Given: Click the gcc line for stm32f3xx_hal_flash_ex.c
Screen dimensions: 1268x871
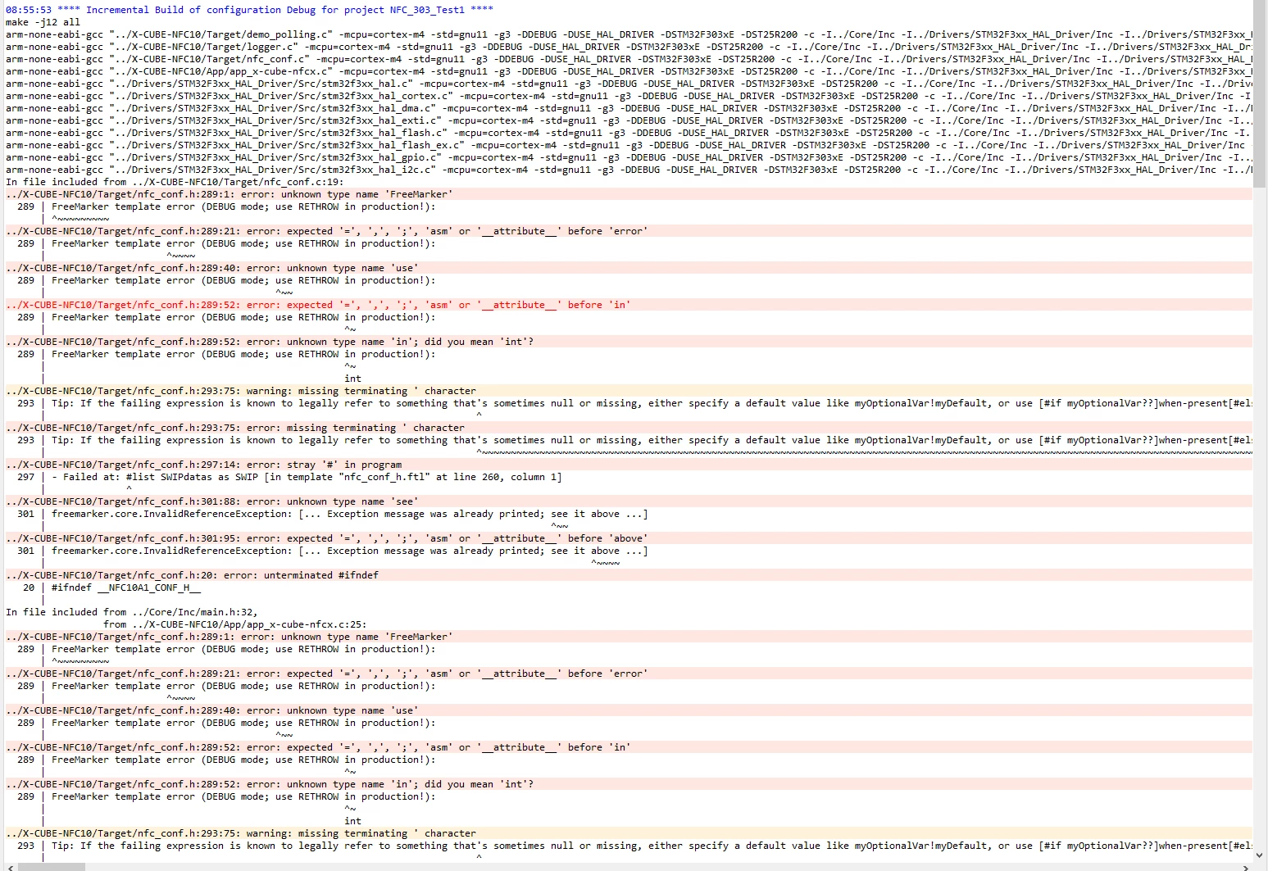Looking at the screenshot, I should point(629,145).
